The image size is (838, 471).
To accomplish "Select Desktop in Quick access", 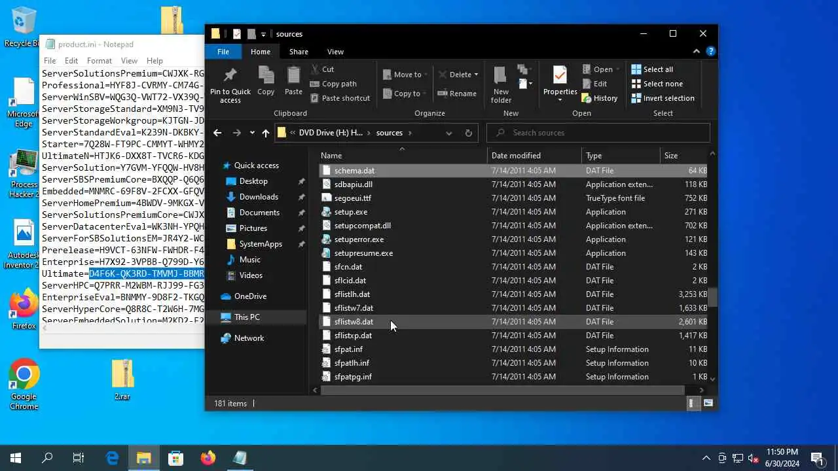I will [x=253, y=181].
